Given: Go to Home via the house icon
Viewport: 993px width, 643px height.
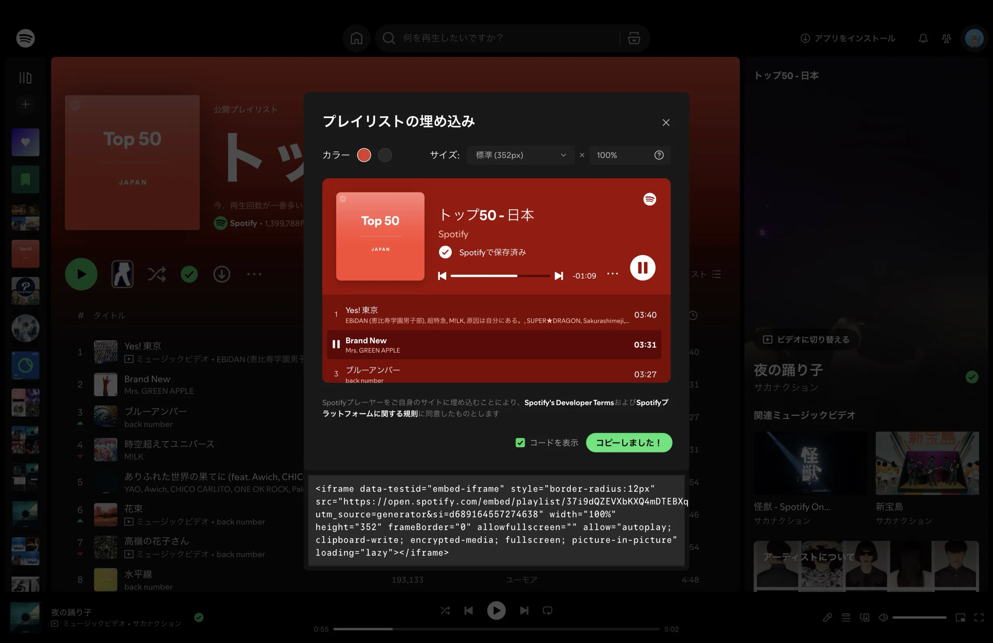Looking at the screenshot, I should point(356,38).
